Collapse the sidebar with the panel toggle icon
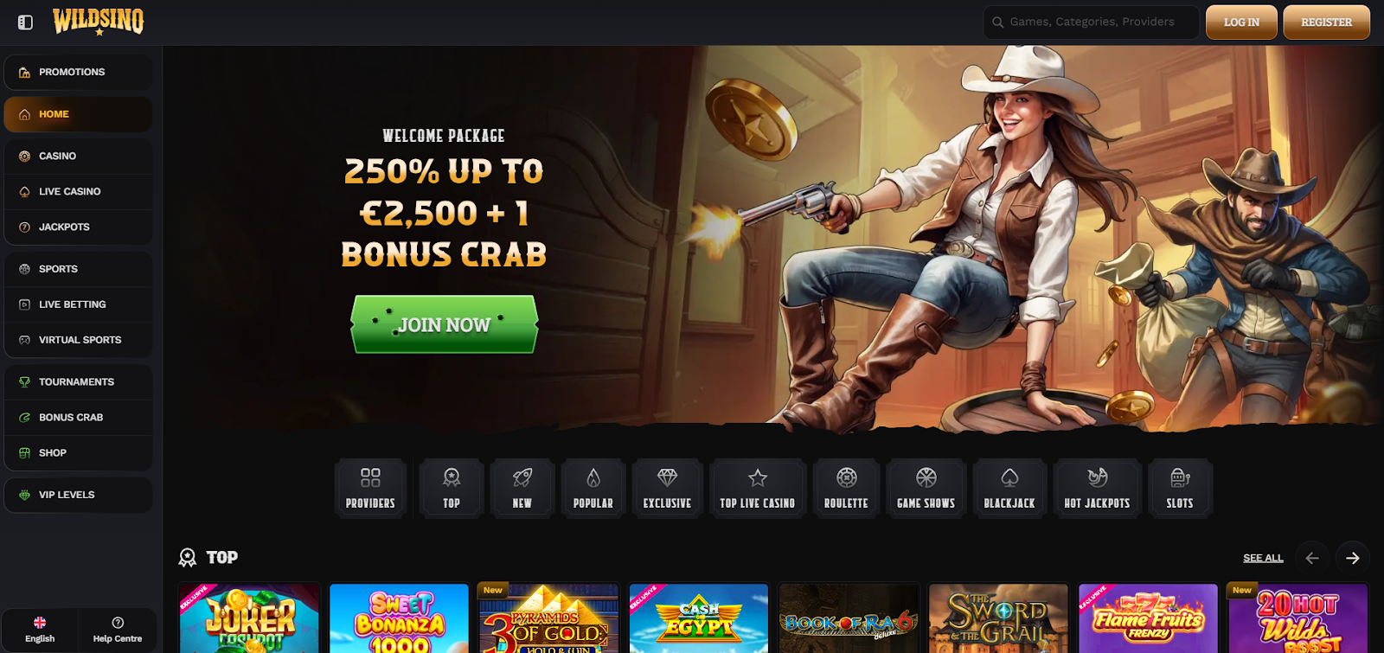The image size is (1384, 653). coord(25,22)
